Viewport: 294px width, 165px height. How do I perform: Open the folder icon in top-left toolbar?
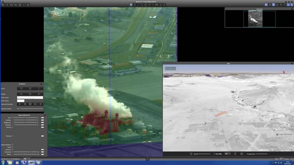pos(3,5)
